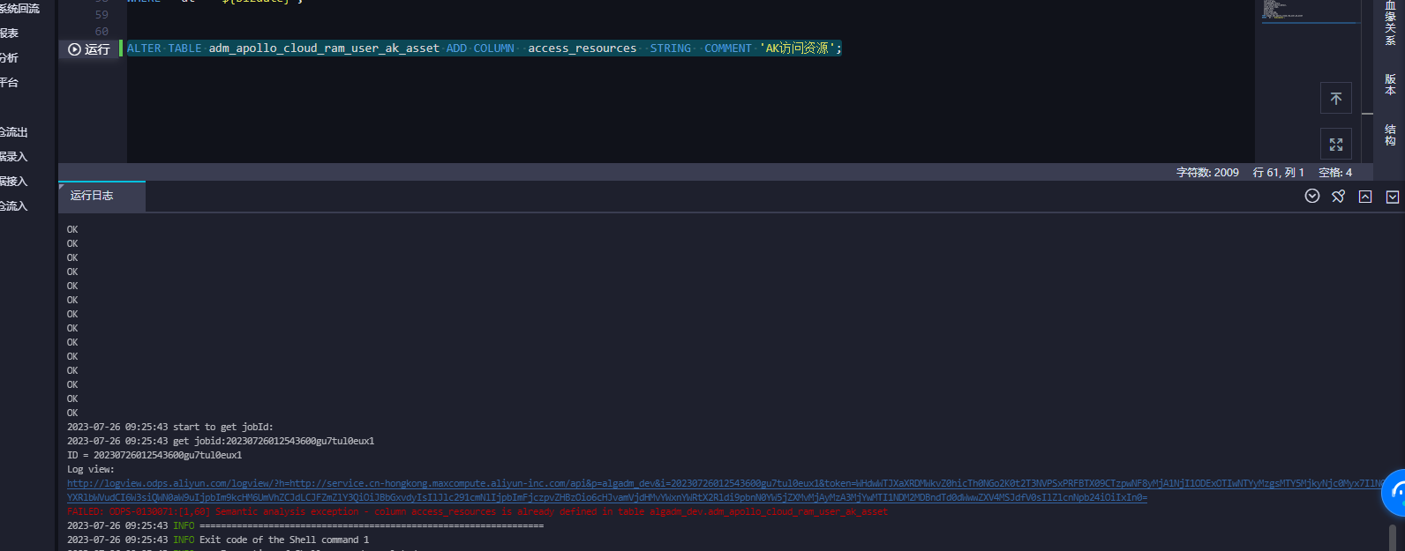Click the blue support headset icon
Screen dimensions: 1405x551
pos(1394,493)
